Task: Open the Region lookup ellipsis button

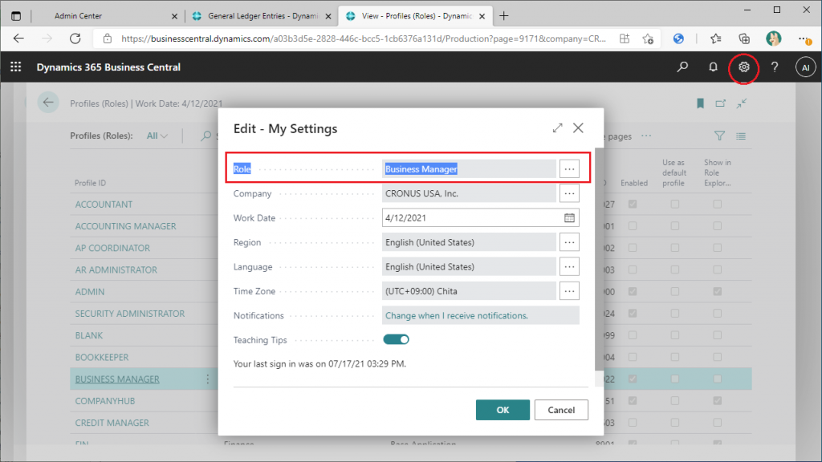Action: click(569, 242)
